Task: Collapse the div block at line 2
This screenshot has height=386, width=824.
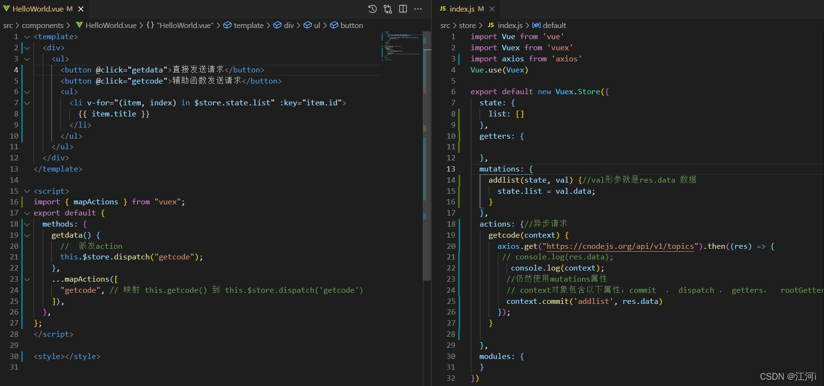Action: [x=27, y=48]
